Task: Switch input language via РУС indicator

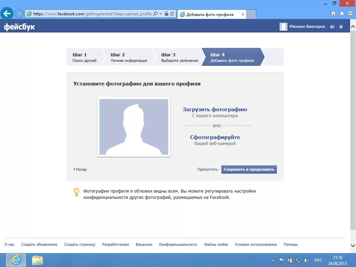Action: point(318,260)
